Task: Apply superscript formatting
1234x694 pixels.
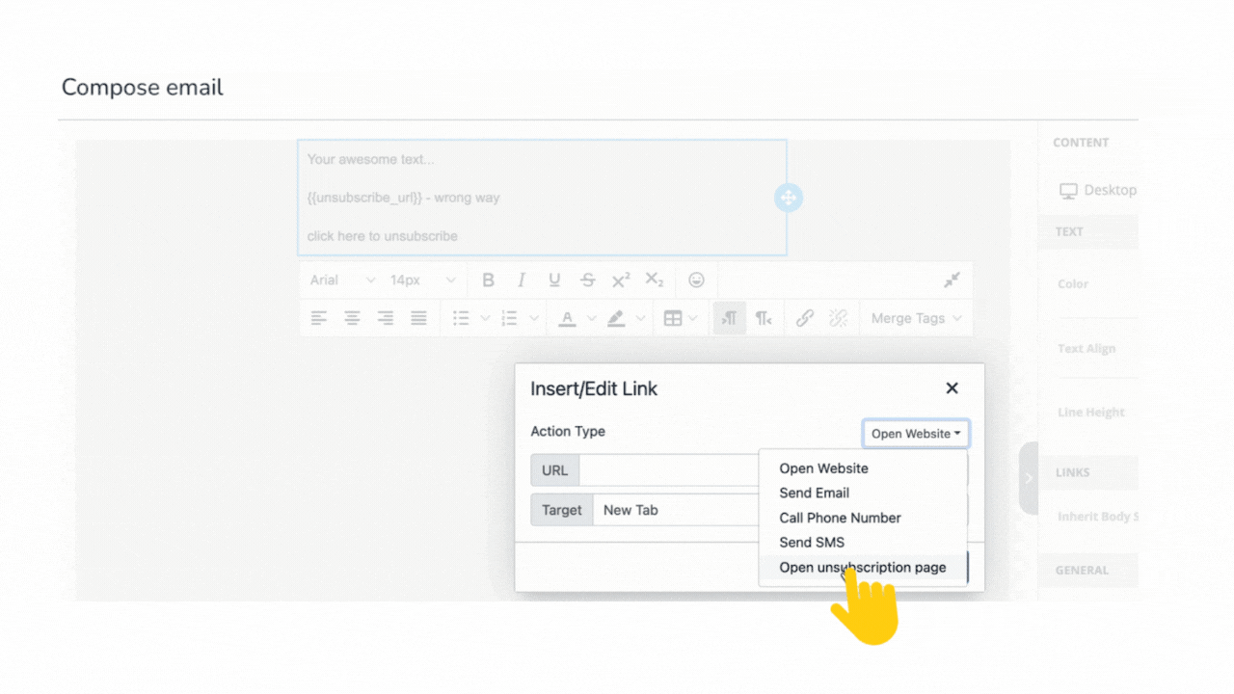Action: (x=620, y=280)
